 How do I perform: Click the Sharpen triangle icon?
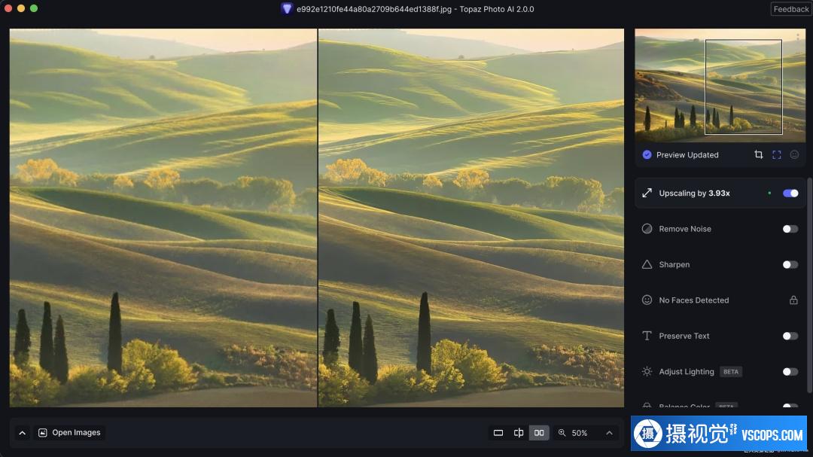click(x=647, y=264)
